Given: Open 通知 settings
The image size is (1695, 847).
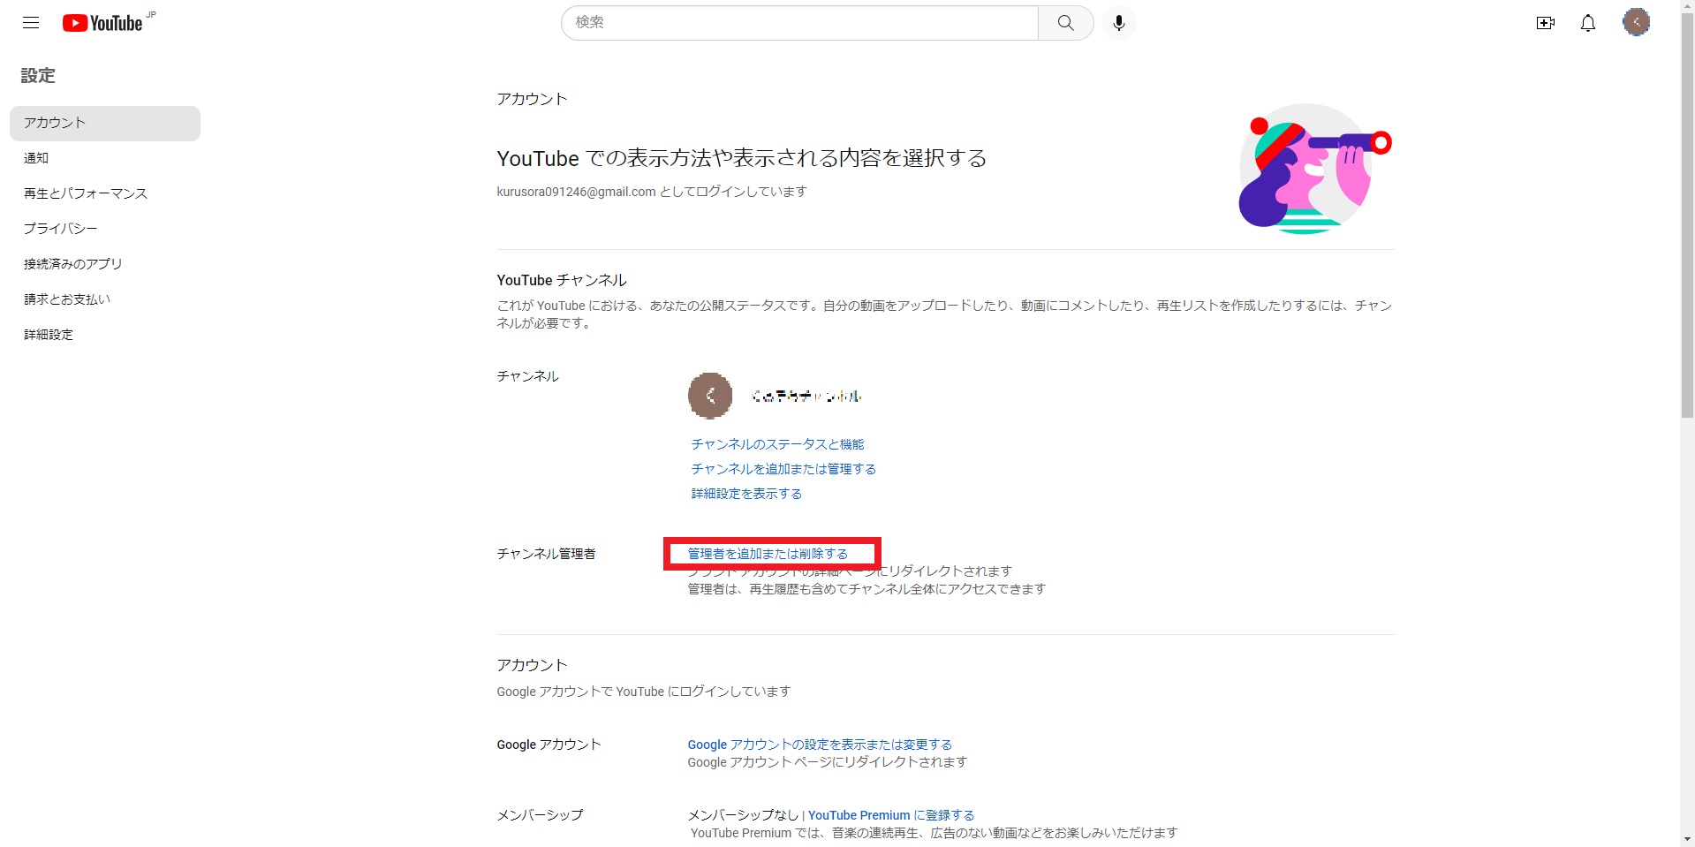Looking at the screenshot, I should click(36, 158).
